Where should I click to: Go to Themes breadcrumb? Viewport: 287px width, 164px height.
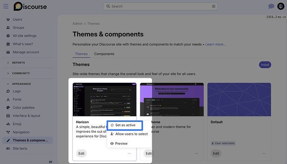(93, 24)
